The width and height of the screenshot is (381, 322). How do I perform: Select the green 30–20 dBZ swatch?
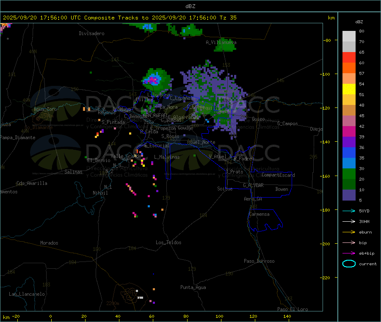[349, 173]
